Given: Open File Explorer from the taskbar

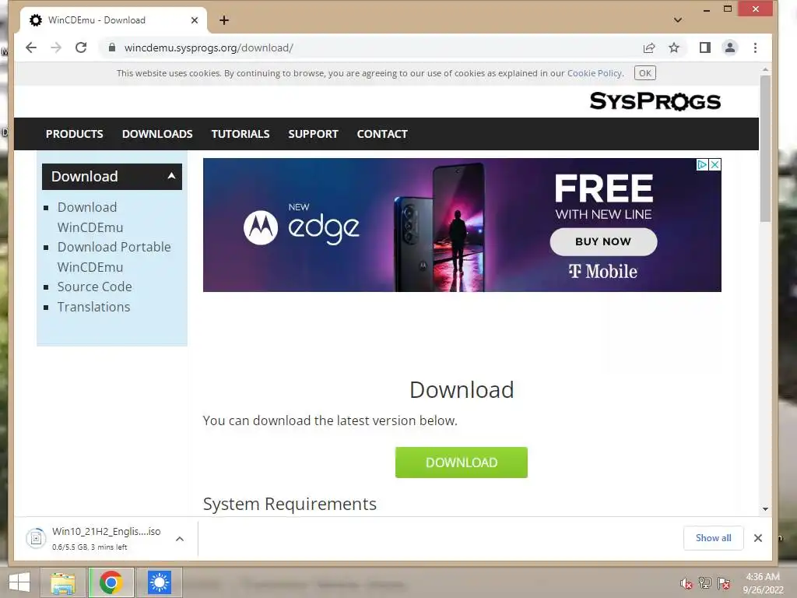Looking at the screenshot, I should (x=63, y=582).
